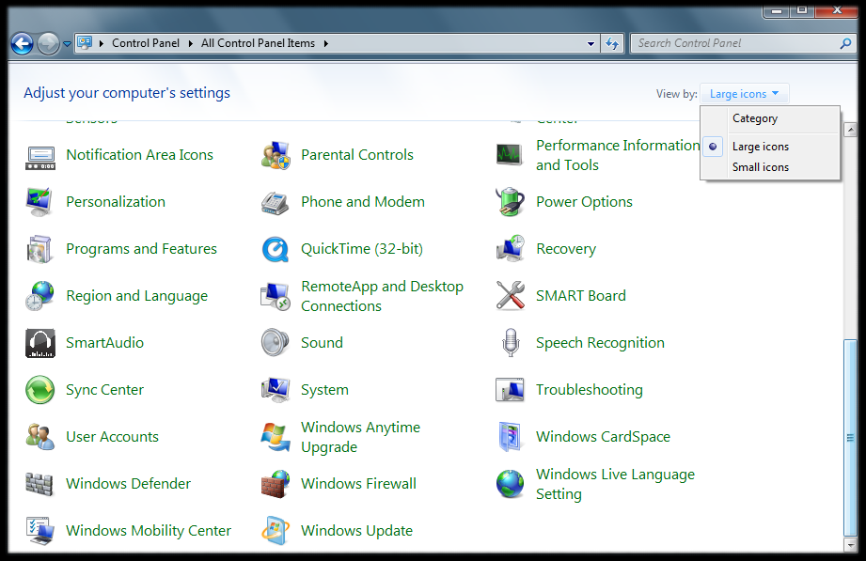The image size is (866, 561).
Task: Open the Speech Recognition microphone icon
Action: click(510, 343)
